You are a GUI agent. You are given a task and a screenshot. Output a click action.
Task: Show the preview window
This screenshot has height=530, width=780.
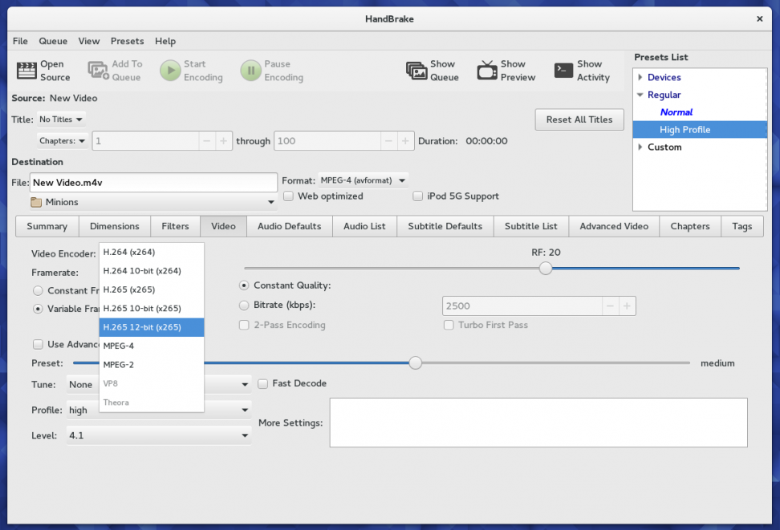pos(506,71)
